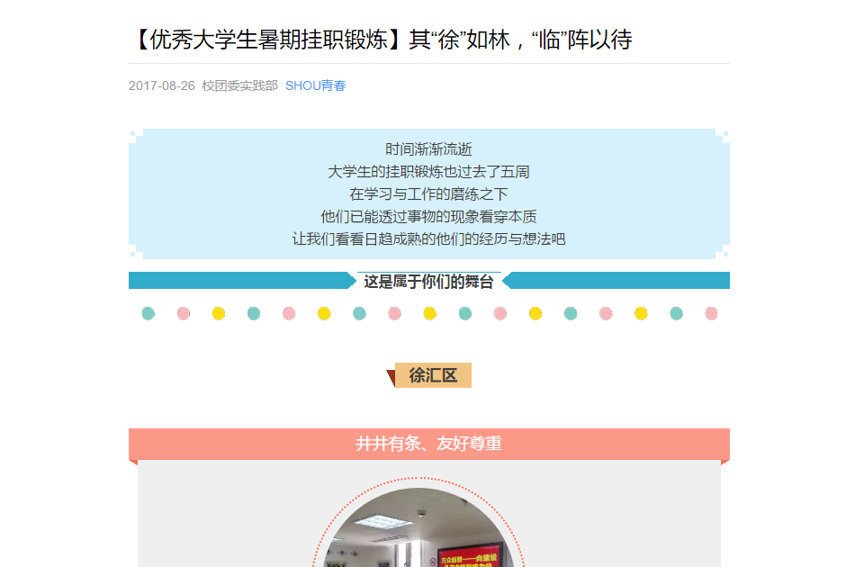Click the article title heading
864x567 pixels.
pyautogui.click(x=381, y=40)
